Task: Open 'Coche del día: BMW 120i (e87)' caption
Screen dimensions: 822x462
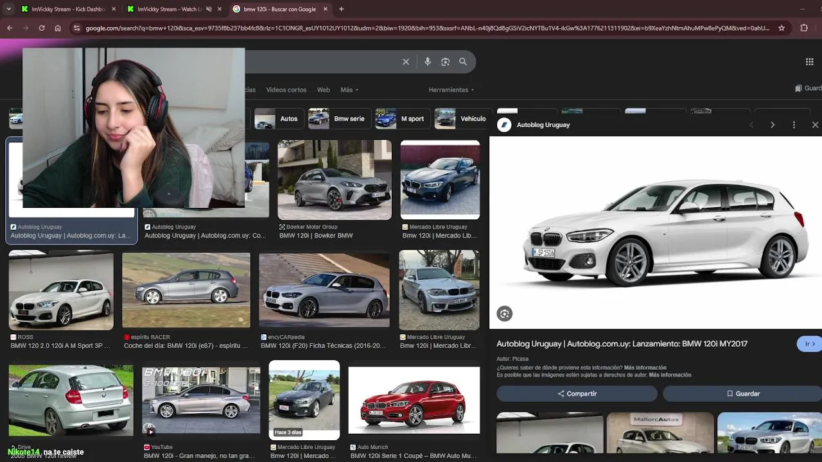Action: (186, 345)
